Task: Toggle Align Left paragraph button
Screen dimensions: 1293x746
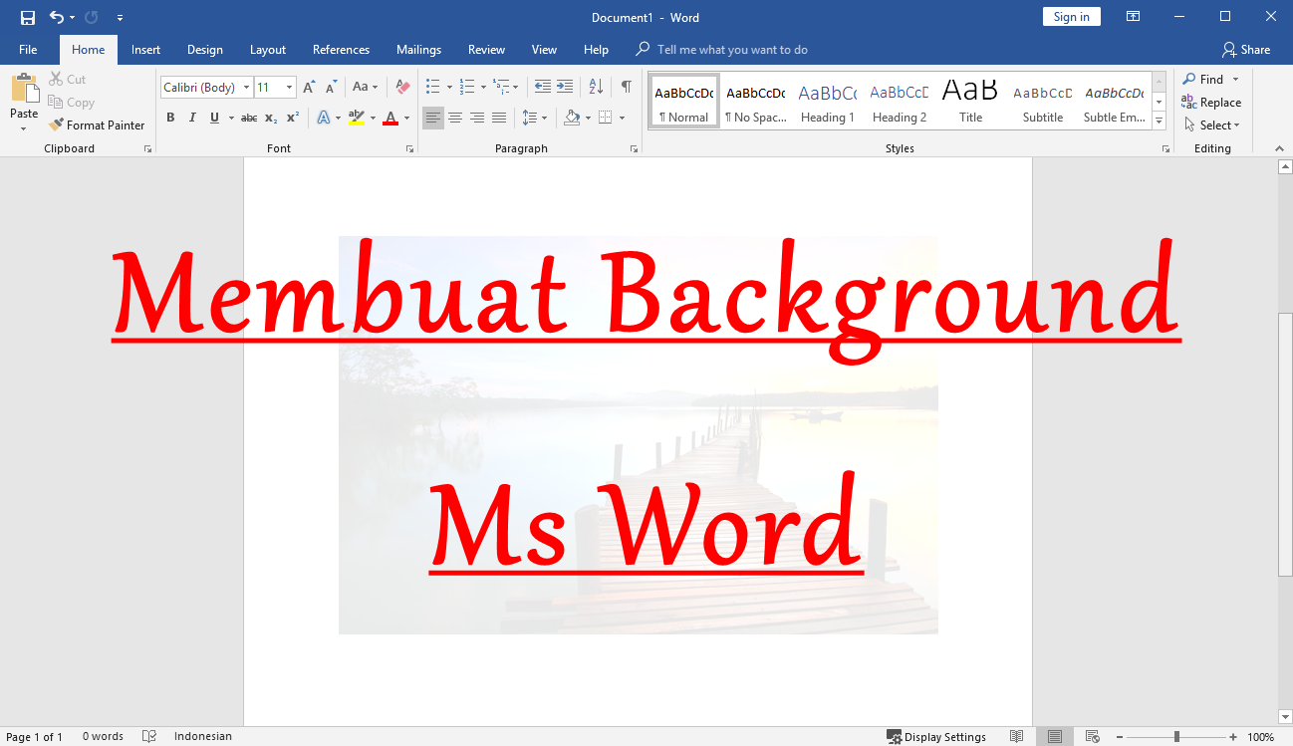Action: click(x=433, y=118)
